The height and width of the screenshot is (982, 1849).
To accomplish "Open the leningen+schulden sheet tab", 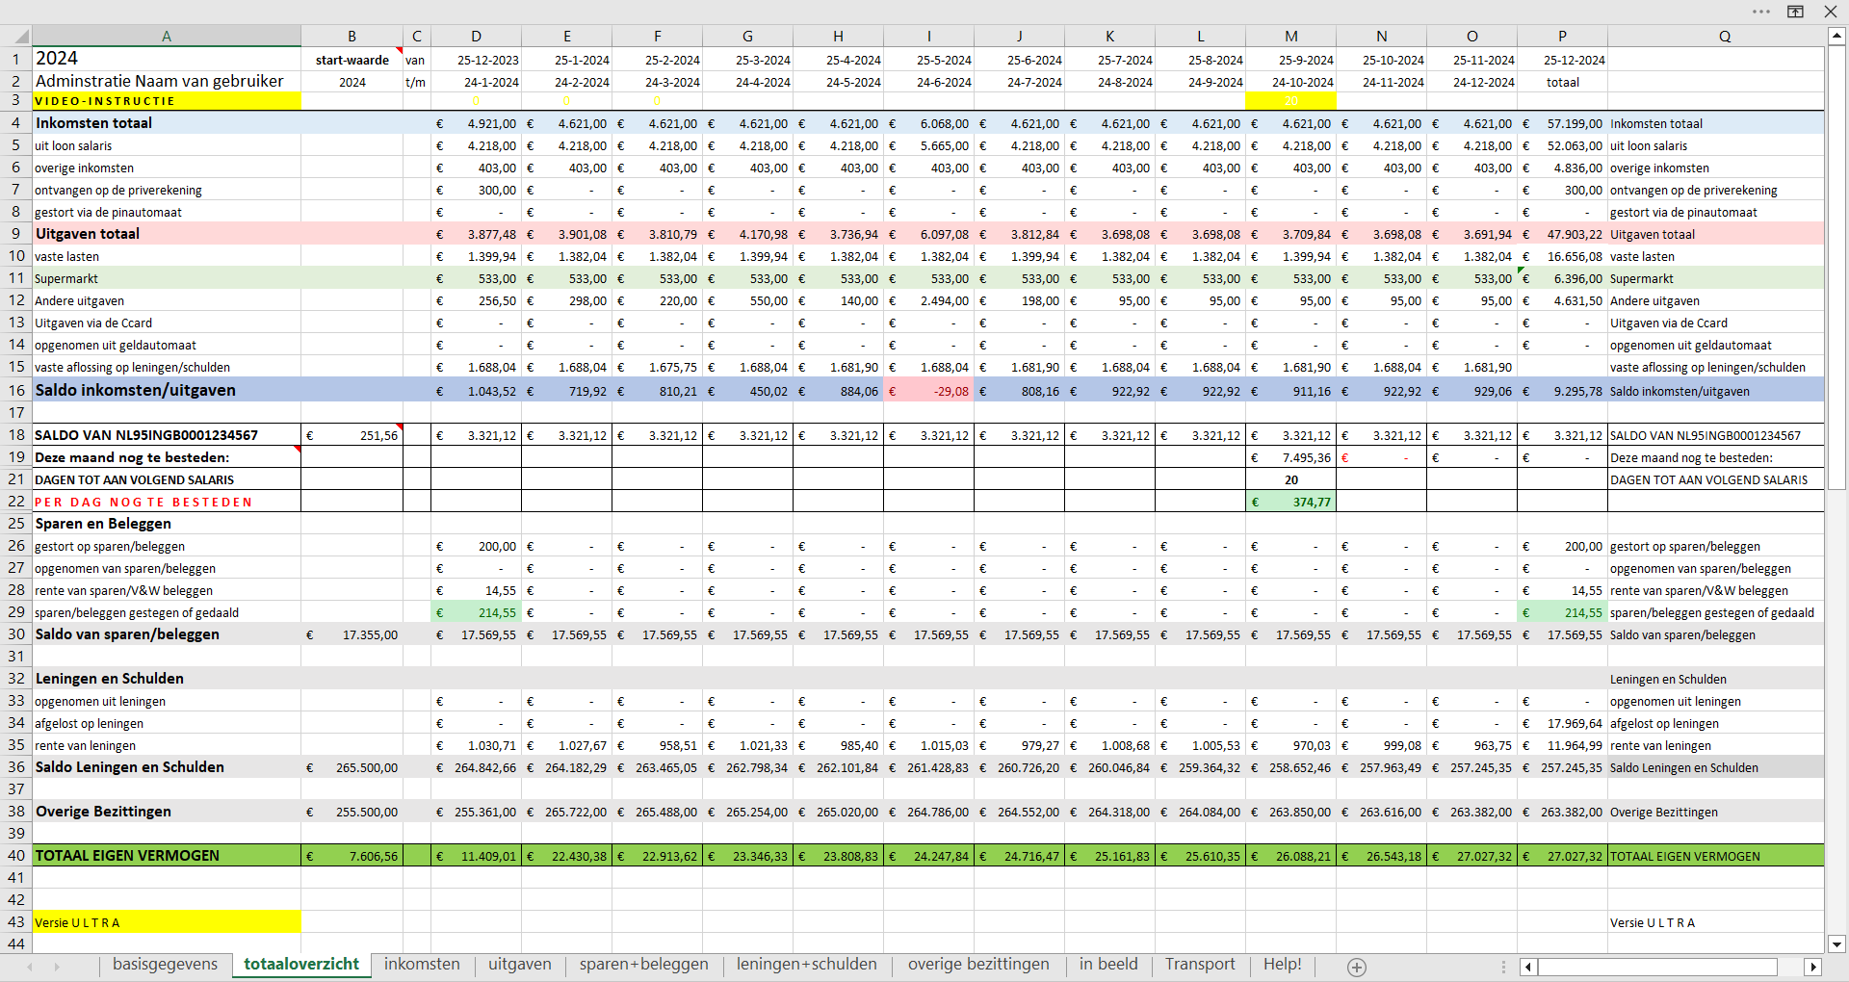I will 806,965.
